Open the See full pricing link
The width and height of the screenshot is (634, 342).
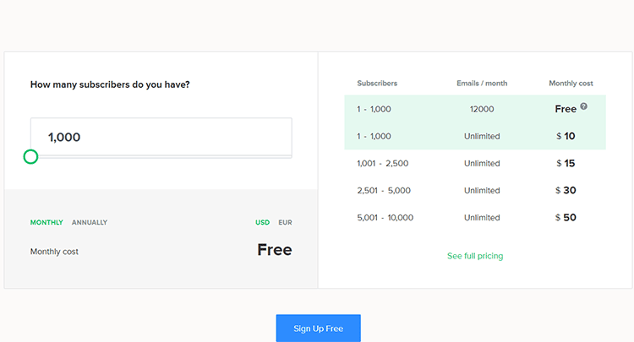click(475, 256)
